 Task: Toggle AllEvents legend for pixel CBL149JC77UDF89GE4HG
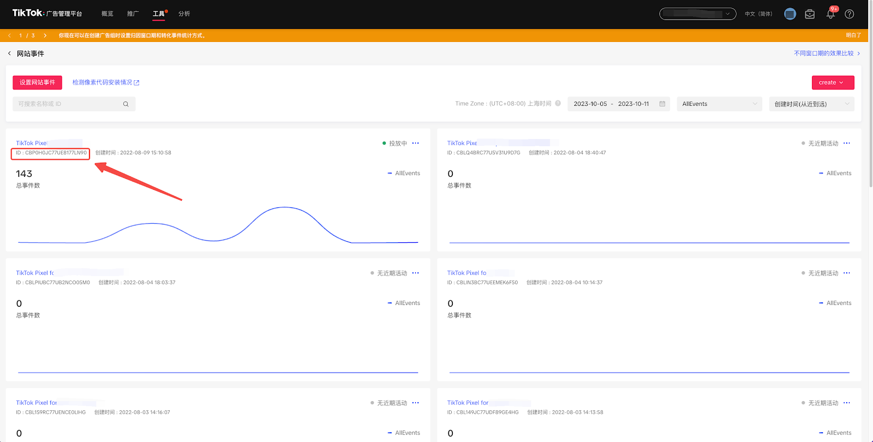[x=835, y=433]
